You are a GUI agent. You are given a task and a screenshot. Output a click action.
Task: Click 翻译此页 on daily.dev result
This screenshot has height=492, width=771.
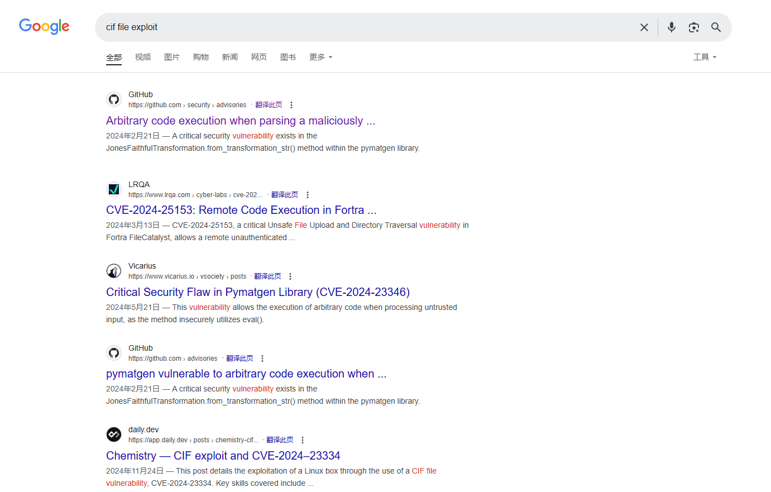tap(280, 440)
